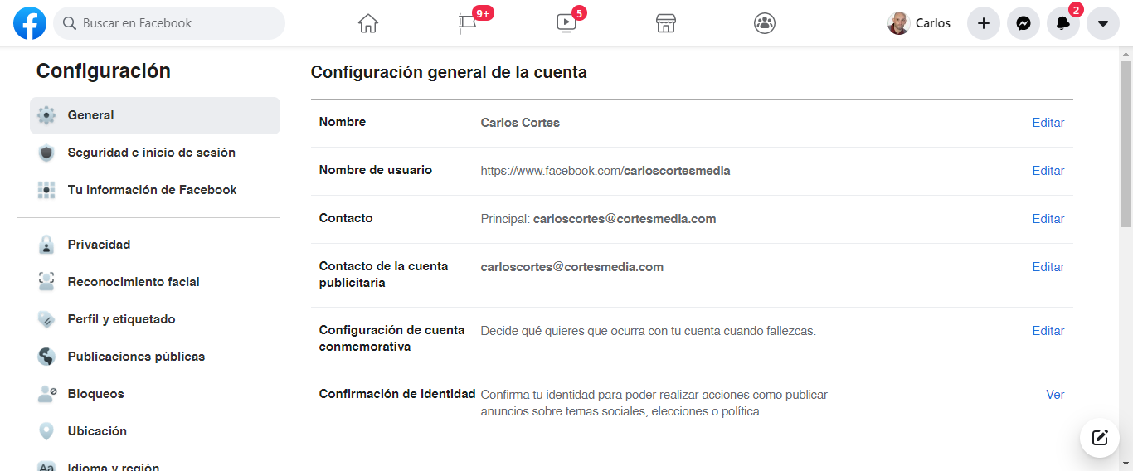1133x471 pixels.
Task: Edit Contacto de la cuenta publicitaria
Action: click(x=1048, y=267)
